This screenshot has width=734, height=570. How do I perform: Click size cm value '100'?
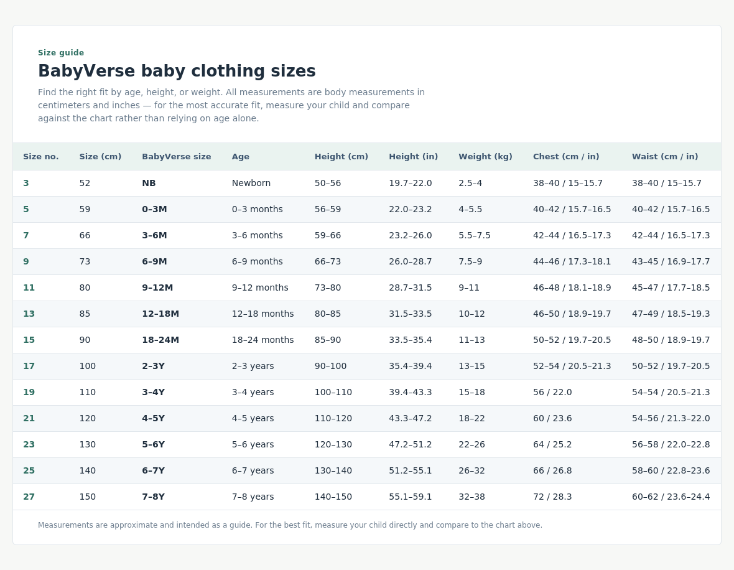pos(88,367)
